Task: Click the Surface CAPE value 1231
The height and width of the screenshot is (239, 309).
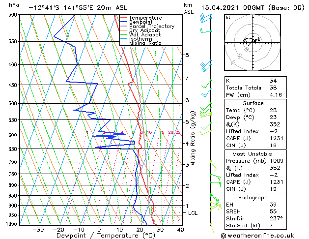Action: [x=277, y=138]
